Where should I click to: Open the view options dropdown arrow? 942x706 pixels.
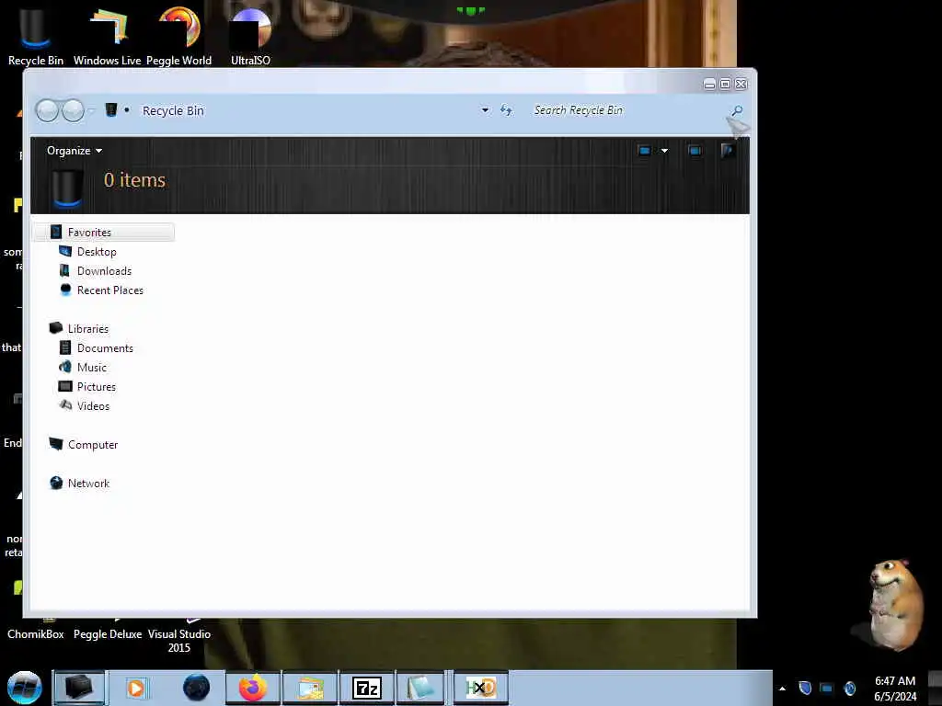pos(664,151)
